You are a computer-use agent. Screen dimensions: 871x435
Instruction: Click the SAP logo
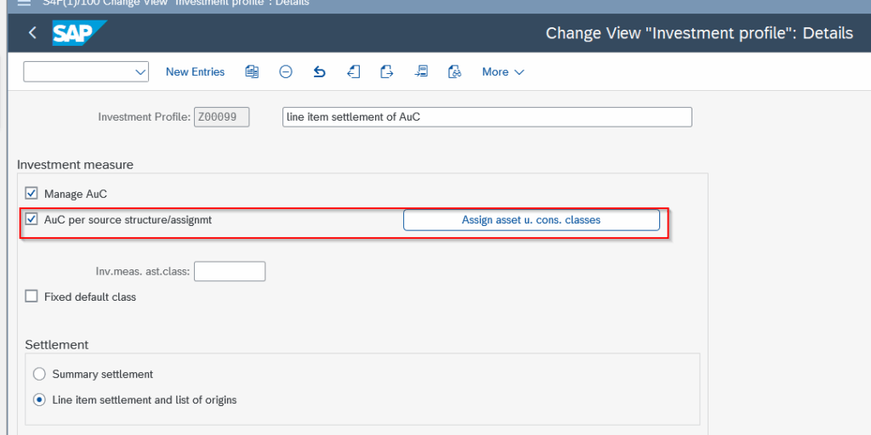point(78,33)
